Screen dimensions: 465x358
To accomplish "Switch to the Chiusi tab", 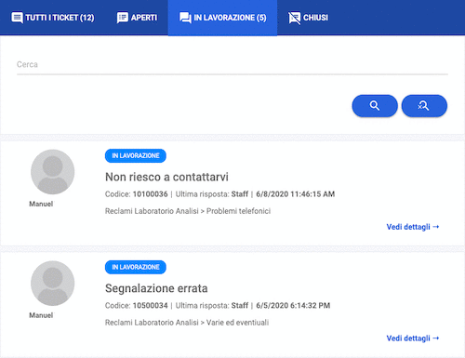I will pyautogui.click(x=308, y=18).
